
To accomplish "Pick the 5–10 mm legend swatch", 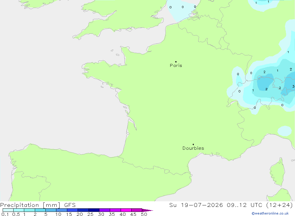I will [51, 210].
